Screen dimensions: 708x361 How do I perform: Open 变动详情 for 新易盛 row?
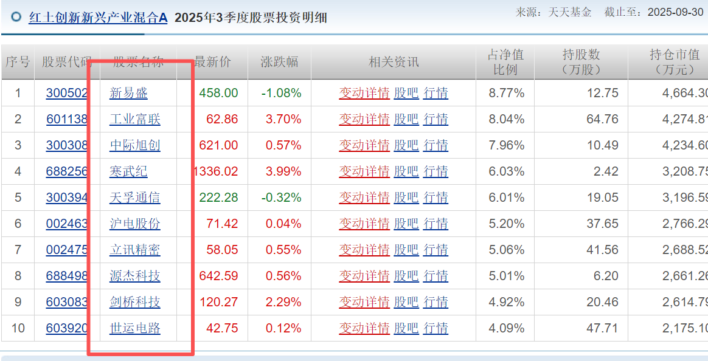(x=364, y=94)
